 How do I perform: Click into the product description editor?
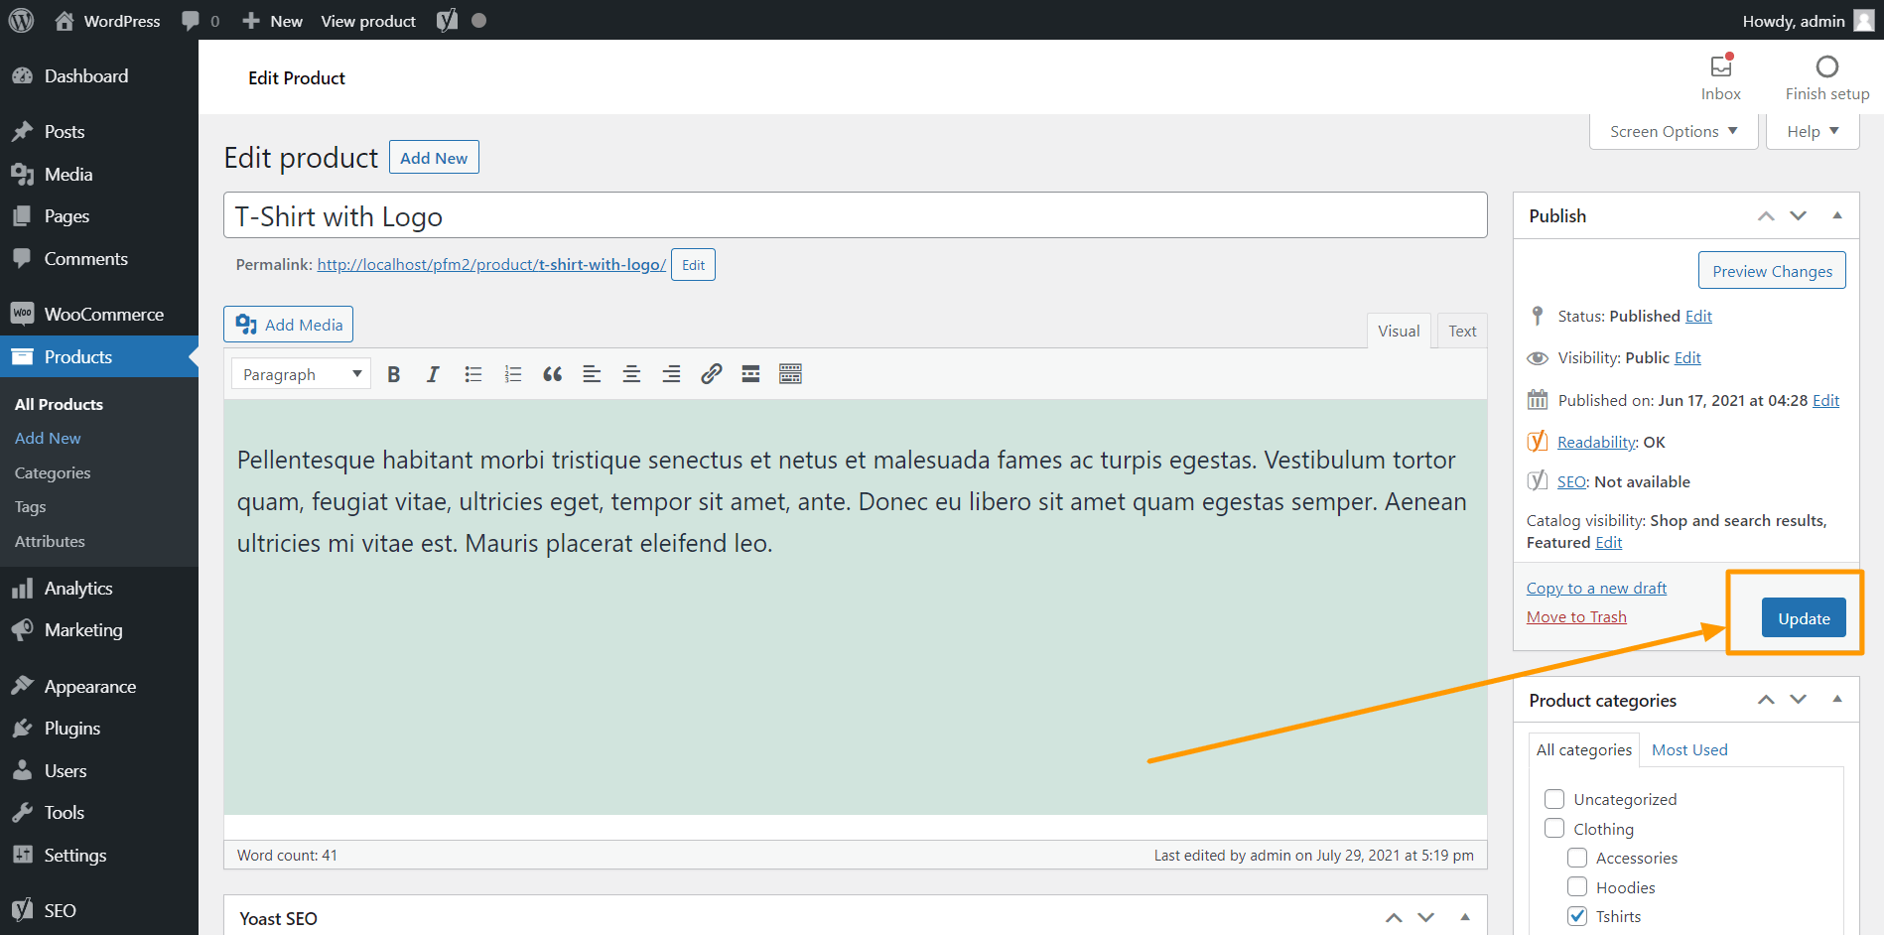coord(856,607)
